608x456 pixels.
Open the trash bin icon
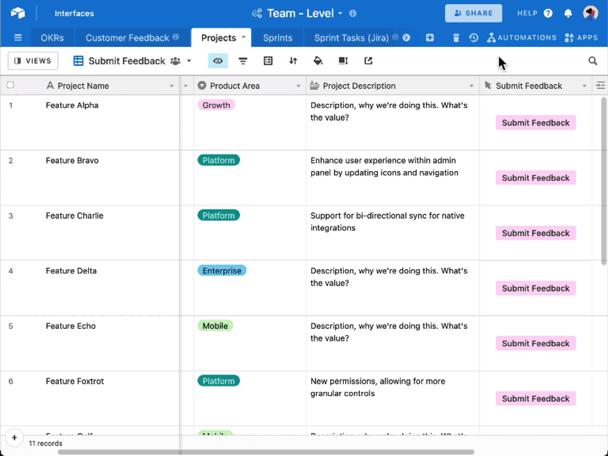[456, 38]
